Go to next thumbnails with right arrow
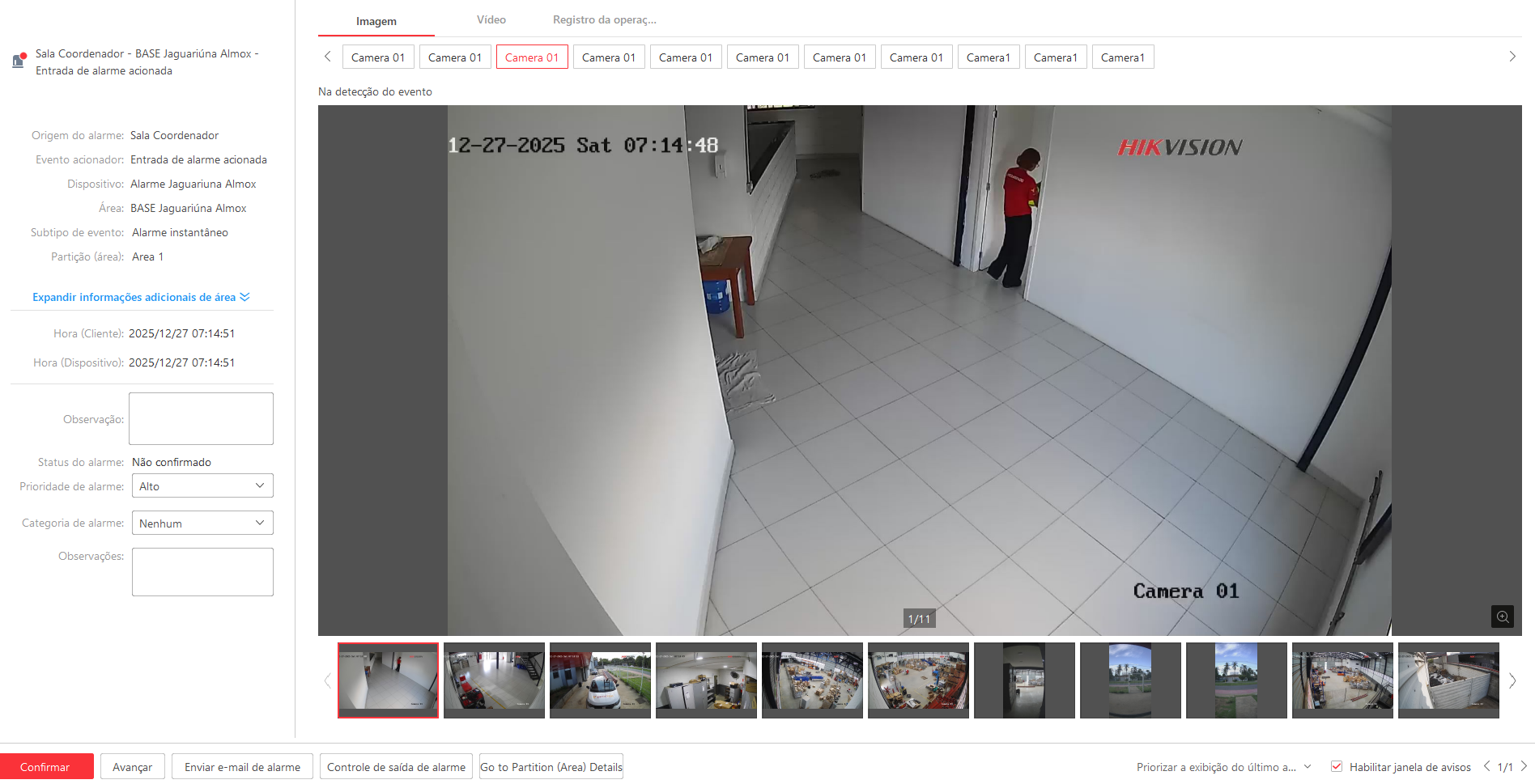The height and width of the screenshot is (784, 1535). point(1512,680)
